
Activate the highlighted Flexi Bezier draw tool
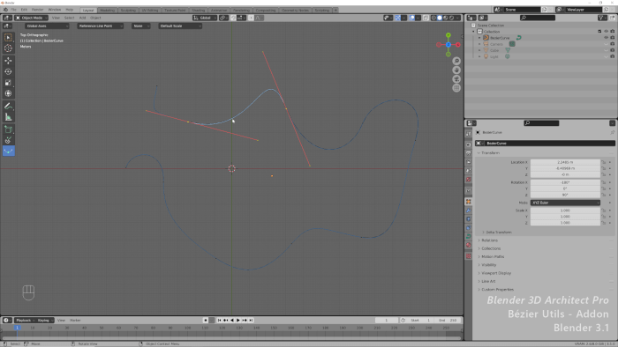[8, 151]
